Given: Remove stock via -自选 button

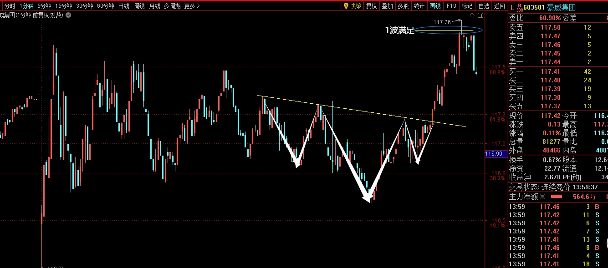Looking at the screenshot, I should (483, 6).
